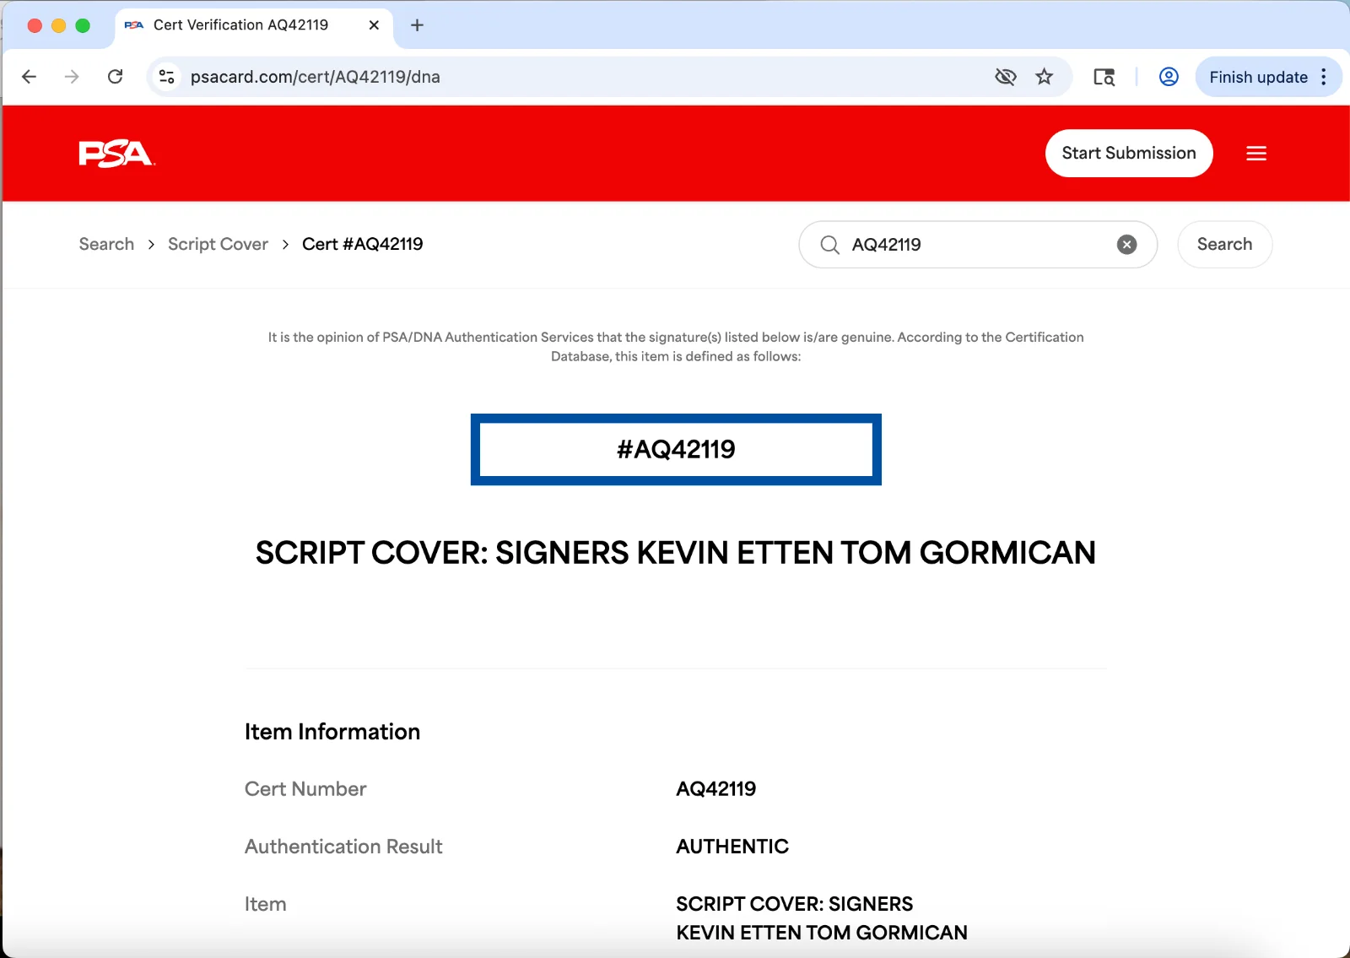Close the Cert Verification AQ42119 tab
1350x958 pixels.
tap(374, 25)
